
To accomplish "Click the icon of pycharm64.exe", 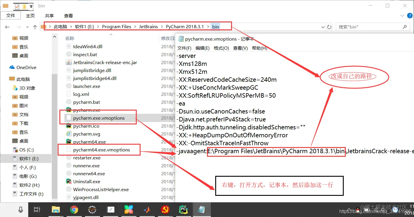I will (x=69, y=142).
